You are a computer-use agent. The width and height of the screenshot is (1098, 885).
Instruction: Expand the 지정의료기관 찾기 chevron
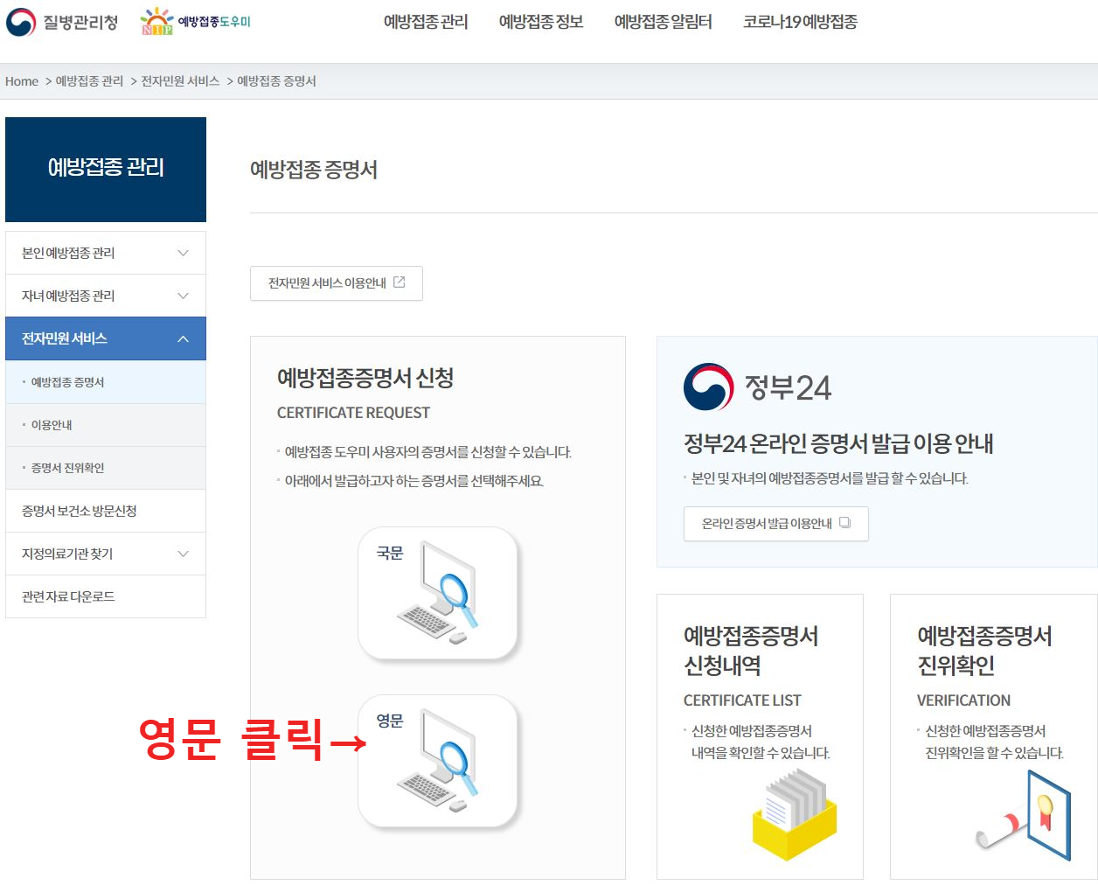tap(183, 554)
